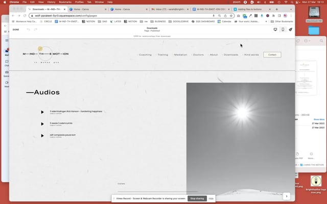Open the History menu in menu bar
Image resolution: width=327 pixels, height=204 pixels.
click(x=51, y=2)
